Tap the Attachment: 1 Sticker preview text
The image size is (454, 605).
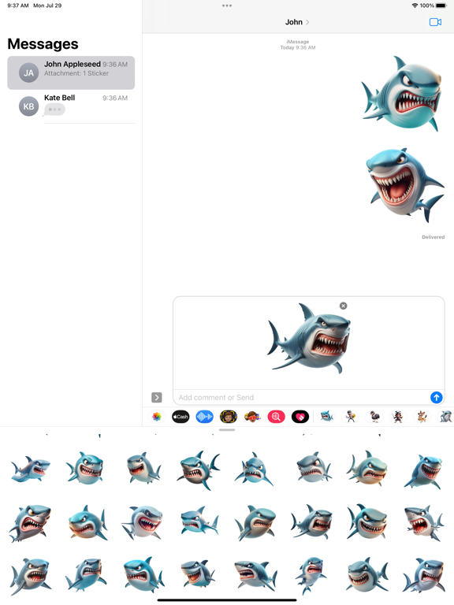click(76, 73)
